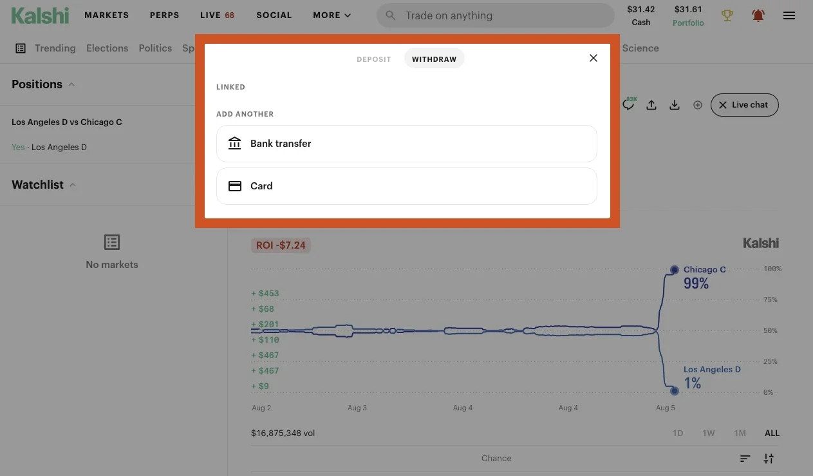Switch to the DEPOSIT tab
This screenshot has width=813, height=476.
click(374, 59)
